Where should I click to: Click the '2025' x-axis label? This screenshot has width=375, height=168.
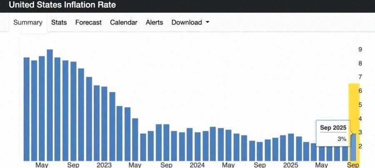[x=291, y=165]
